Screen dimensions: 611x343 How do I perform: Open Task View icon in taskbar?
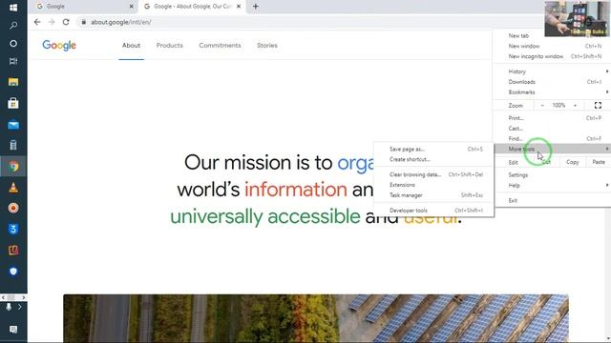coord(13,61)
